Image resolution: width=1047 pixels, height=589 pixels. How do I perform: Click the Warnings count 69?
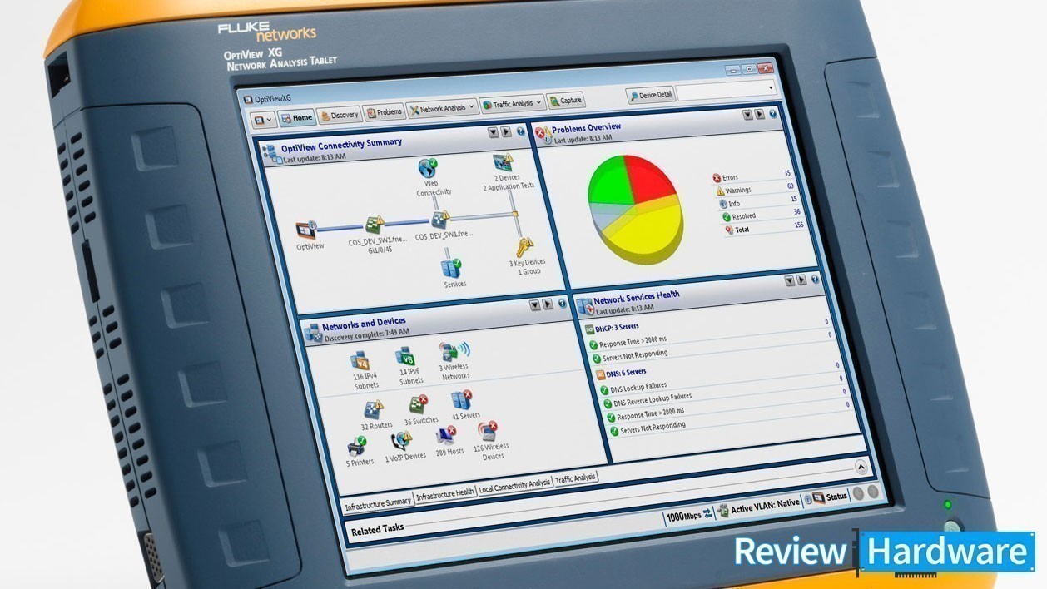pyautogui.click(x=790, y=186)
